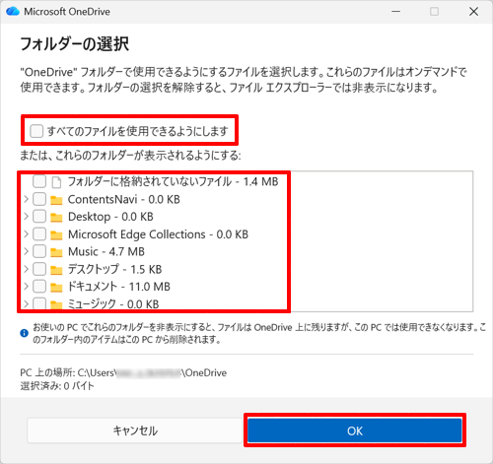This screenshot has height=464, width=493.
Task: Click the Microsoft Edge Collections folder icon
Action: coord(56,234)
